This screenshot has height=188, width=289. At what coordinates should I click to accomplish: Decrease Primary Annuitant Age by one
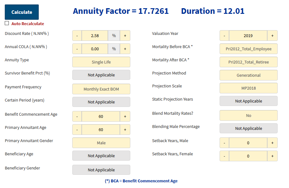click(x=77, y=130)
